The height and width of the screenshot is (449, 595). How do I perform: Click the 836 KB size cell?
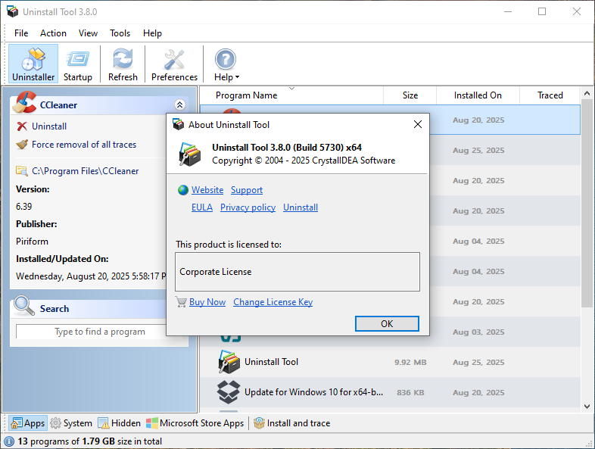(410, 393)
